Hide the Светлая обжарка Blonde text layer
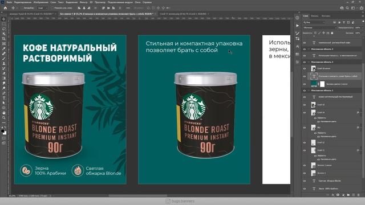This screenshot has width=365, height=205. coord(304,181)
